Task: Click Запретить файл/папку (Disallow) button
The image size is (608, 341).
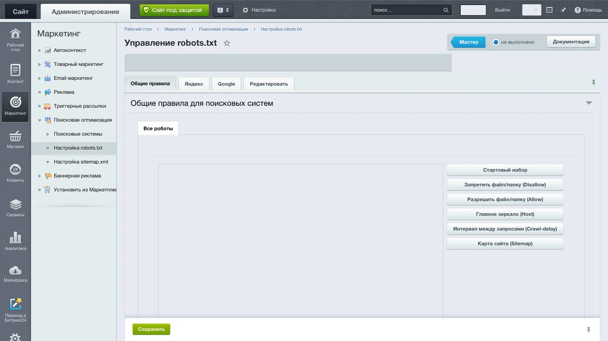Action: click(x=505, y=184)
